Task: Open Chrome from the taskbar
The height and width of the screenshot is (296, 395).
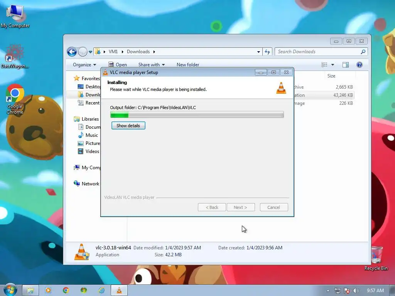Action: (66, 291)
